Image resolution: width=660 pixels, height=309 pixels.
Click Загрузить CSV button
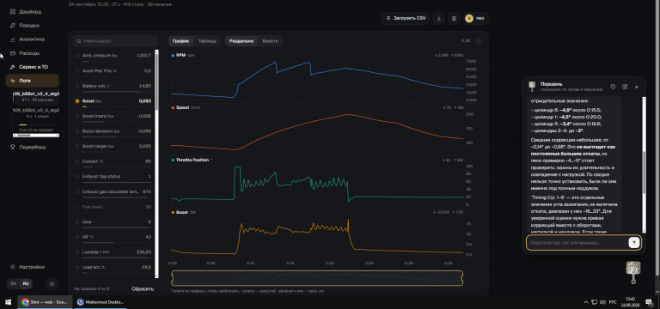coord(405,19)
